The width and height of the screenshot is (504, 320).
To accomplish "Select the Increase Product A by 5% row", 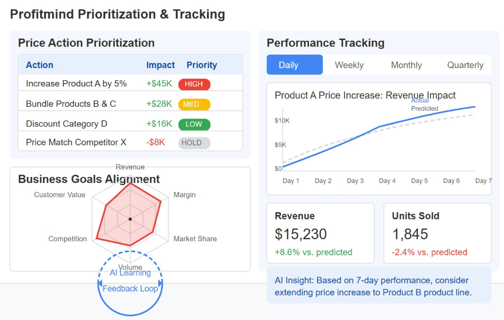I will coord(76,84).
